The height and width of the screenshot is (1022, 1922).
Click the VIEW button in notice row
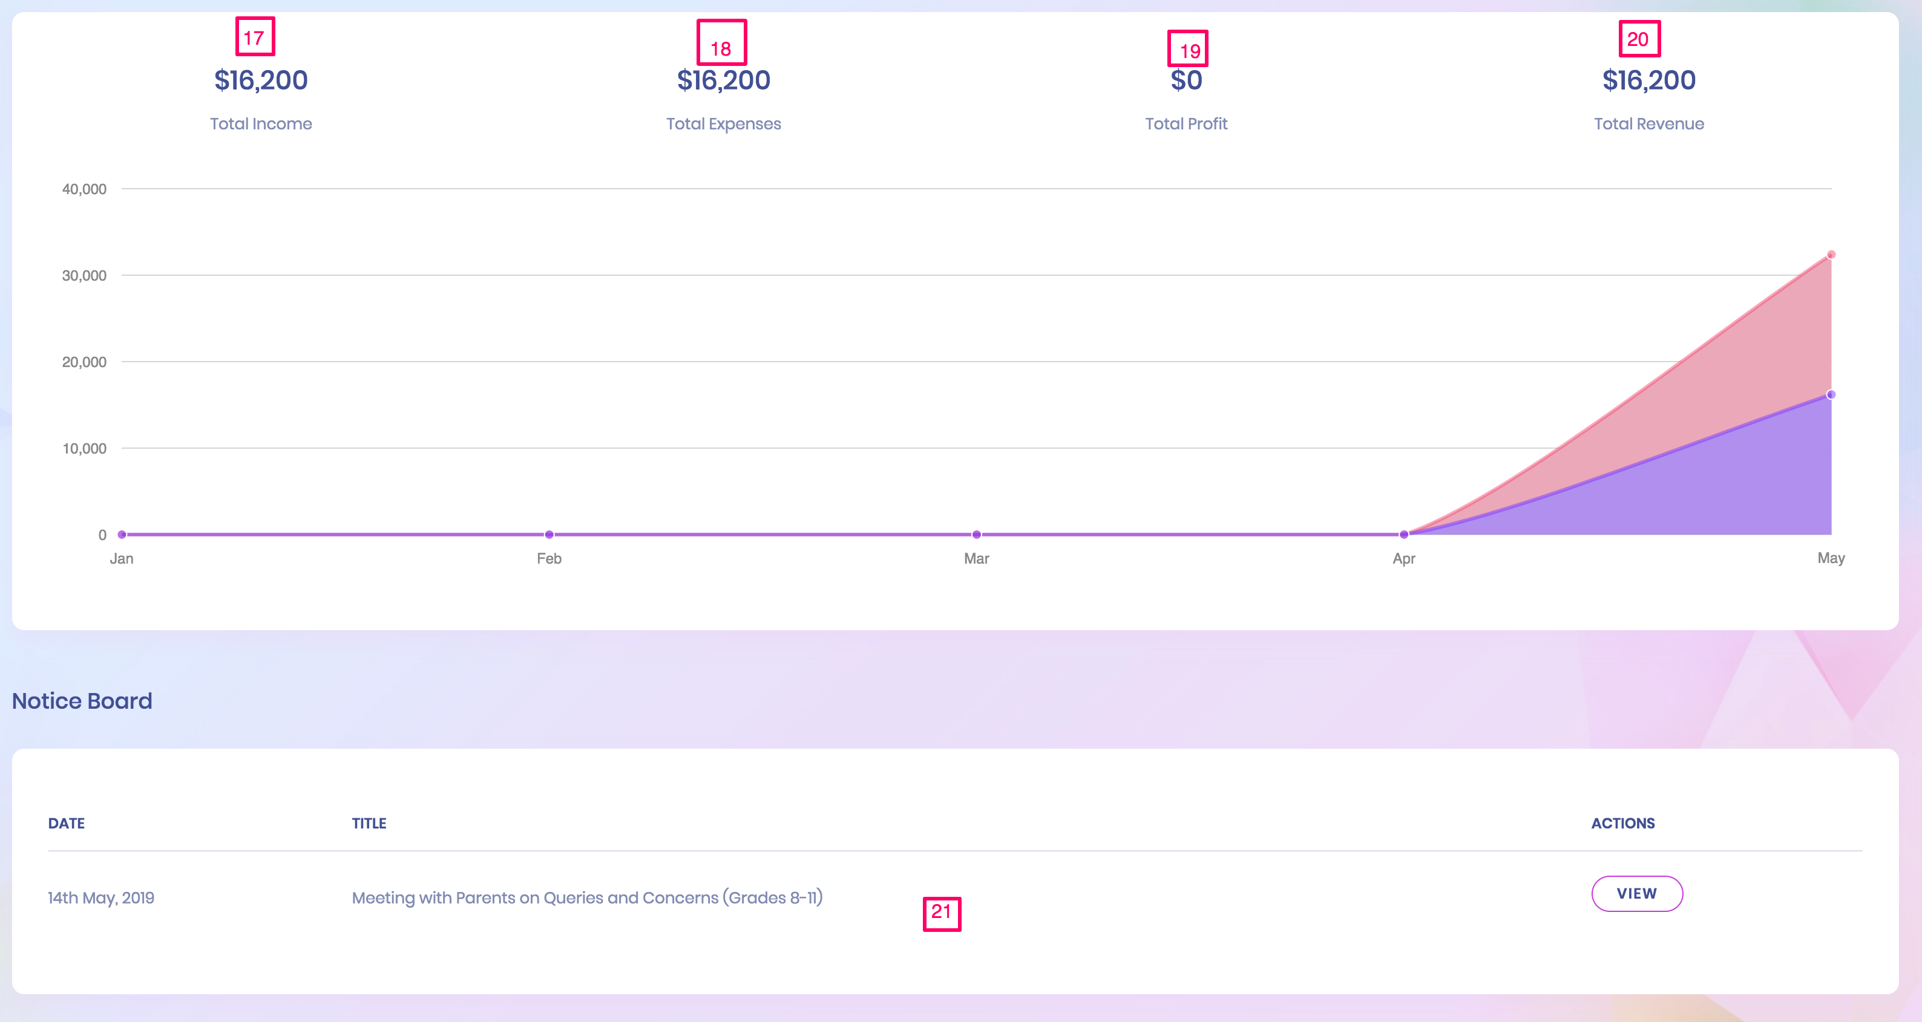tap(1636, 893)
